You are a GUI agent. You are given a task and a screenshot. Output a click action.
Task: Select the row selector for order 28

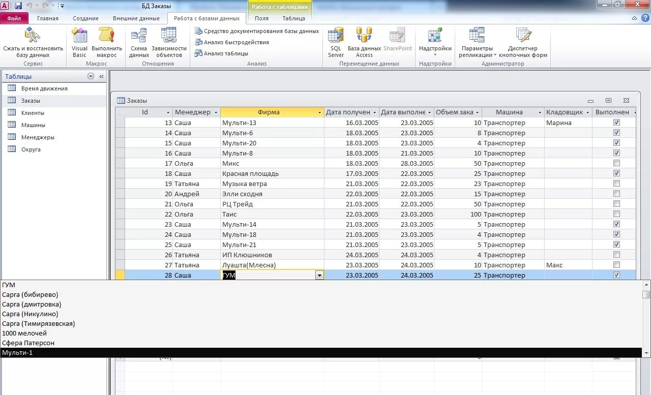[x=120, y=275]
